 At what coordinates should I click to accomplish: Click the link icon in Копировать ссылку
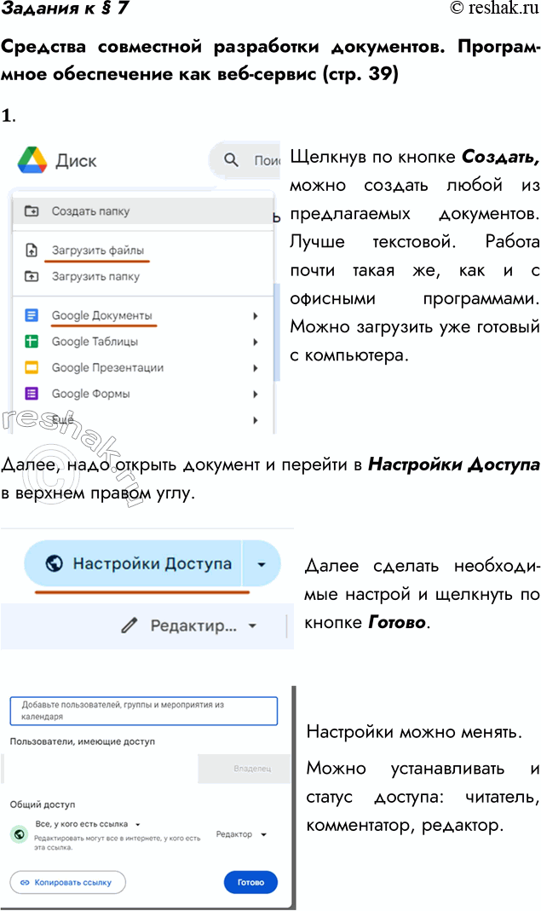(25, 883)
